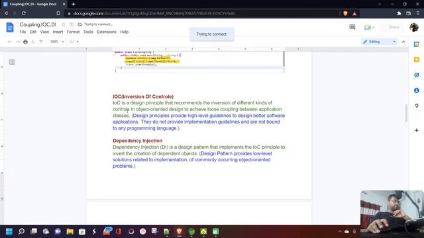
Task: Open the View menu
Action: pos(44,32)
